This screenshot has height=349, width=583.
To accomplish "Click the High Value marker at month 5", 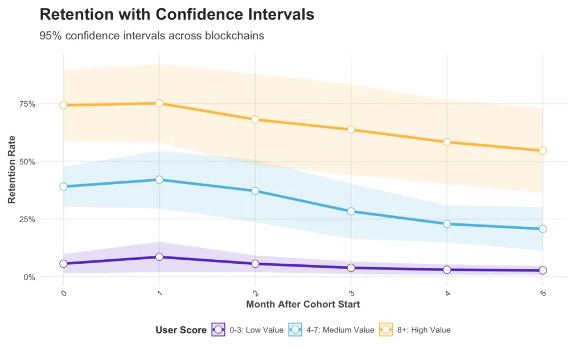I will [x=543, y=151].
